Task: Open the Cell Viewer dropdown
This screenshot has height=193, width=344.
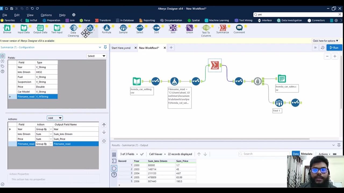Action: point(157,154)
